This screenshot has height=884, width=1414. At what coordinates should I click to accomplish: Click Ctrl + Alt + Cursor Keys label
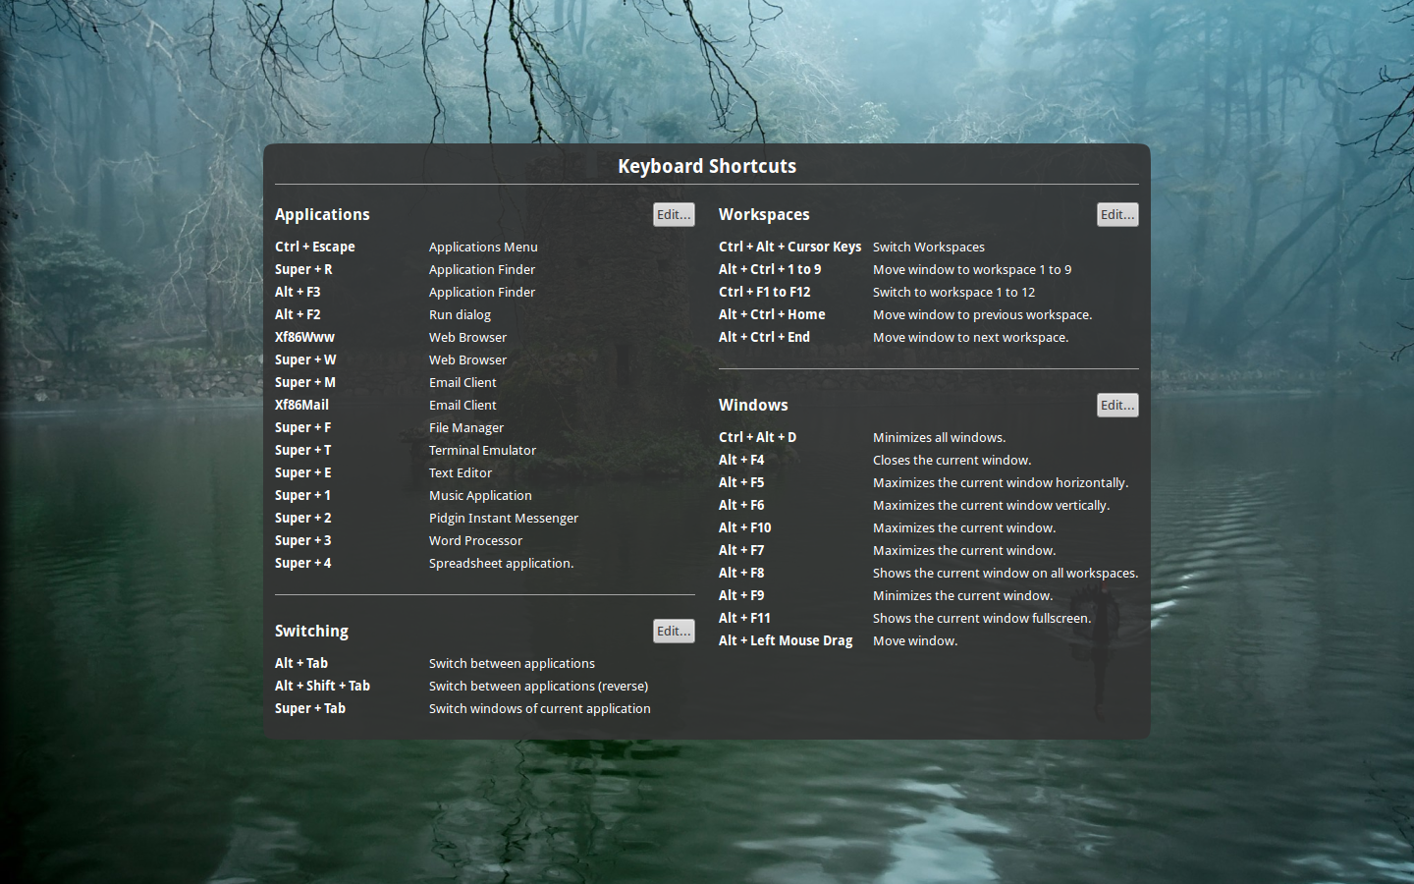pos(789,247)
